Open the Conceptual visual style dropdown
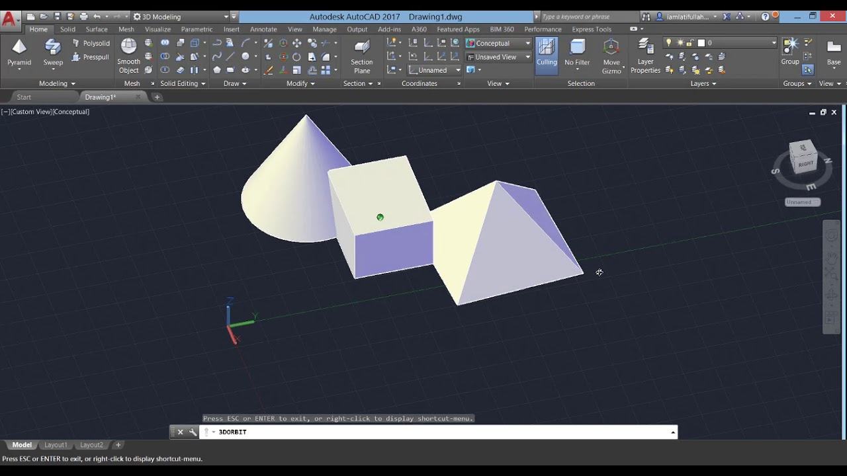This screenshot has width=847, height=476. (498, 43)
